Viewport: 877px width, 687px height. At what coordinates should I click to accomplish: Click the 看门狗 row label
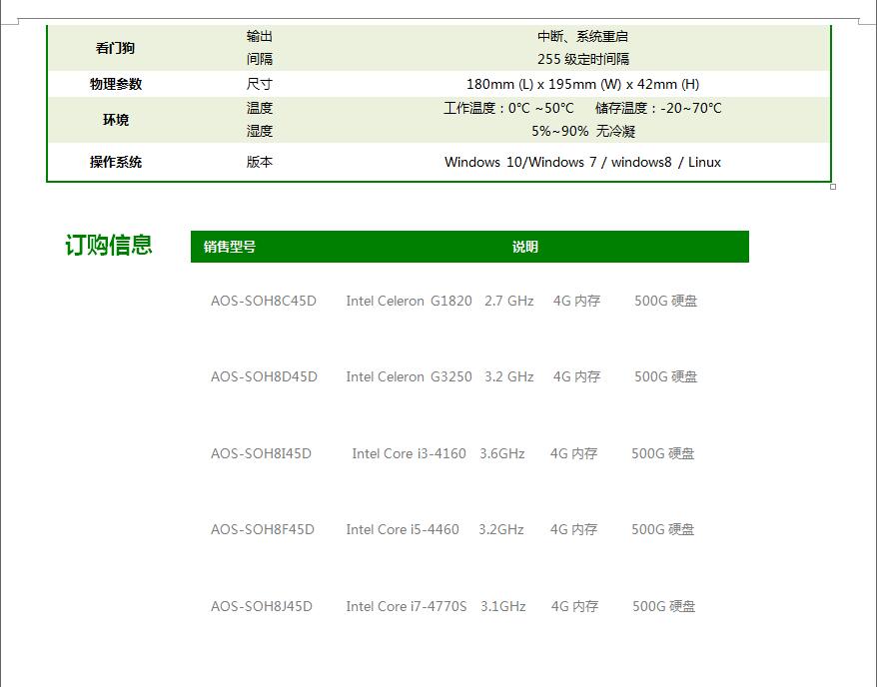point(115,48)
